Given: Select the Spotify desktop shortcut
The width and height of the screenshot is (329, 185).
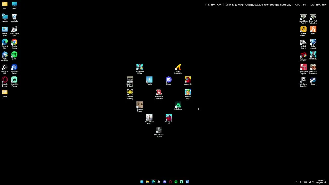Looking at the screenshot, I should (x=14, y=56).
